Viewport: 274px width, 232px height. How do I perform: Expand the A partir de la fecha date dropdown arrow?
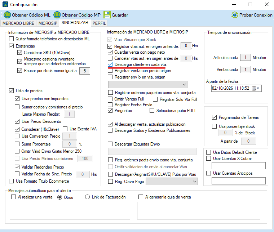point(258,88)
